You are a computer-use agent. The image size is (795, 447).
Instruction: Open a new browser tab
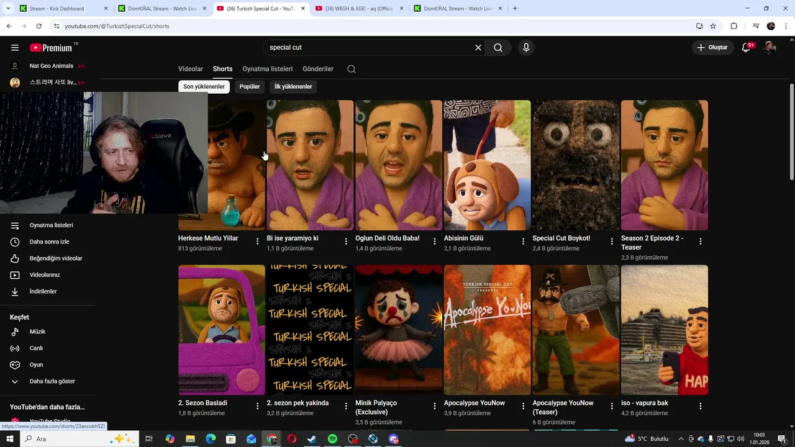pos(515,9)
